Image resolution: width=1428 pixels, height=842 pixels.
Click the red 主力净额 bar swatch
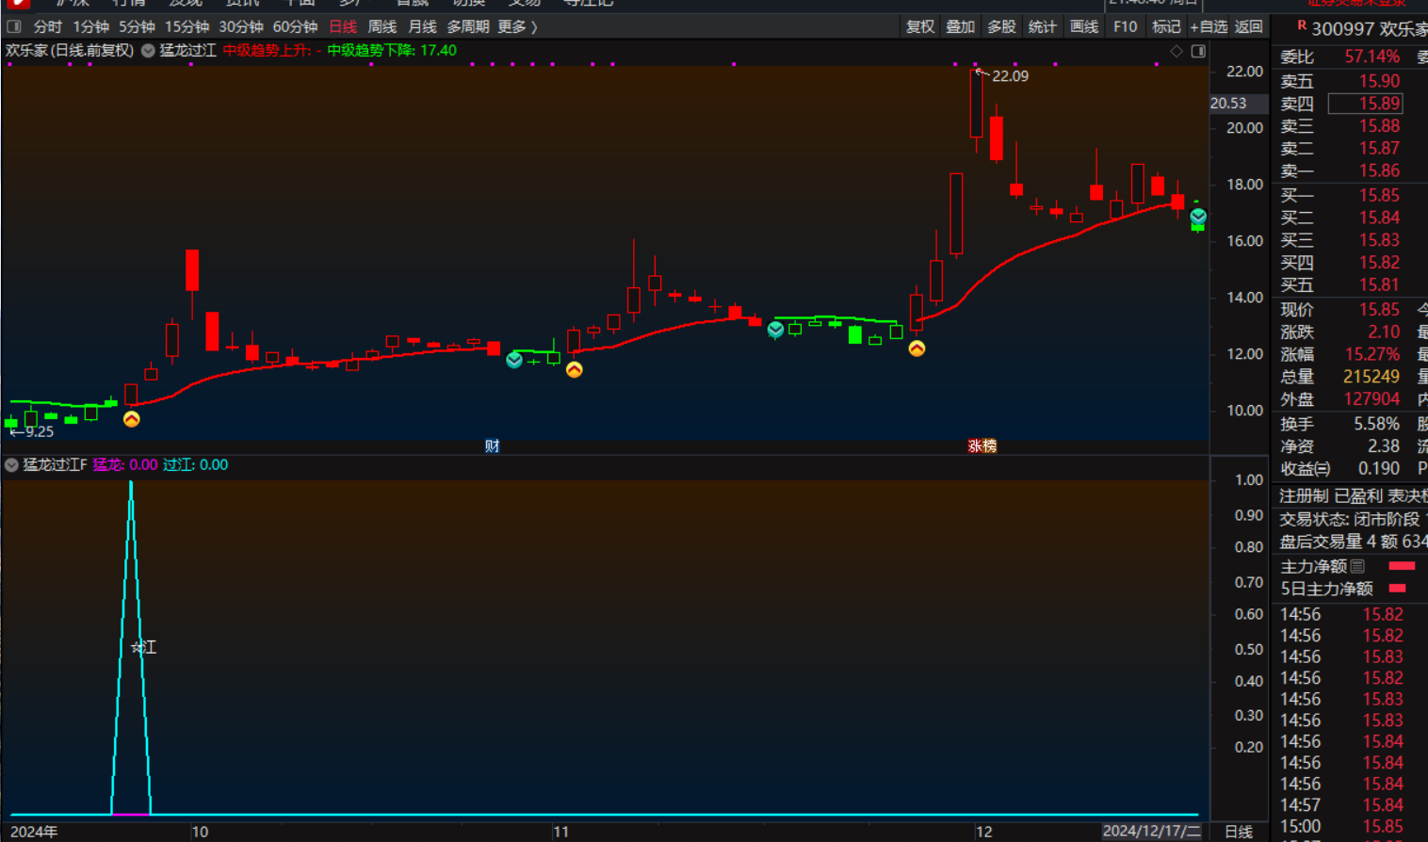tap(1402, 566)
